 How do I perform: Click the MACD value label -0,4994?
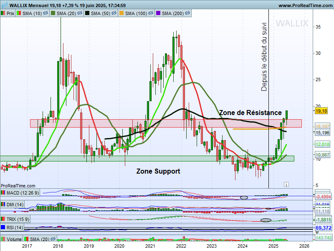[323, 197]
